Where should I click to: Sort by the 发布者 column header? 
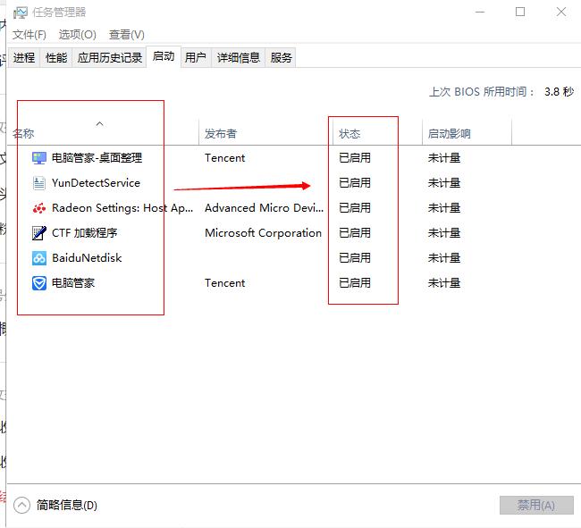pos(221,133)
